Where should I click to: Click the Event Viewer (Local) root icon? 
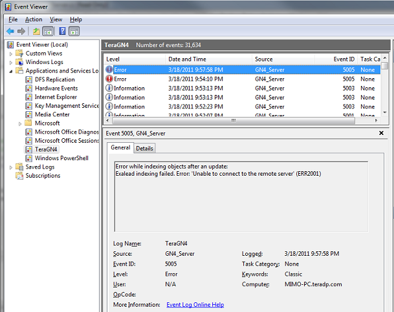[x=10, y=45]
